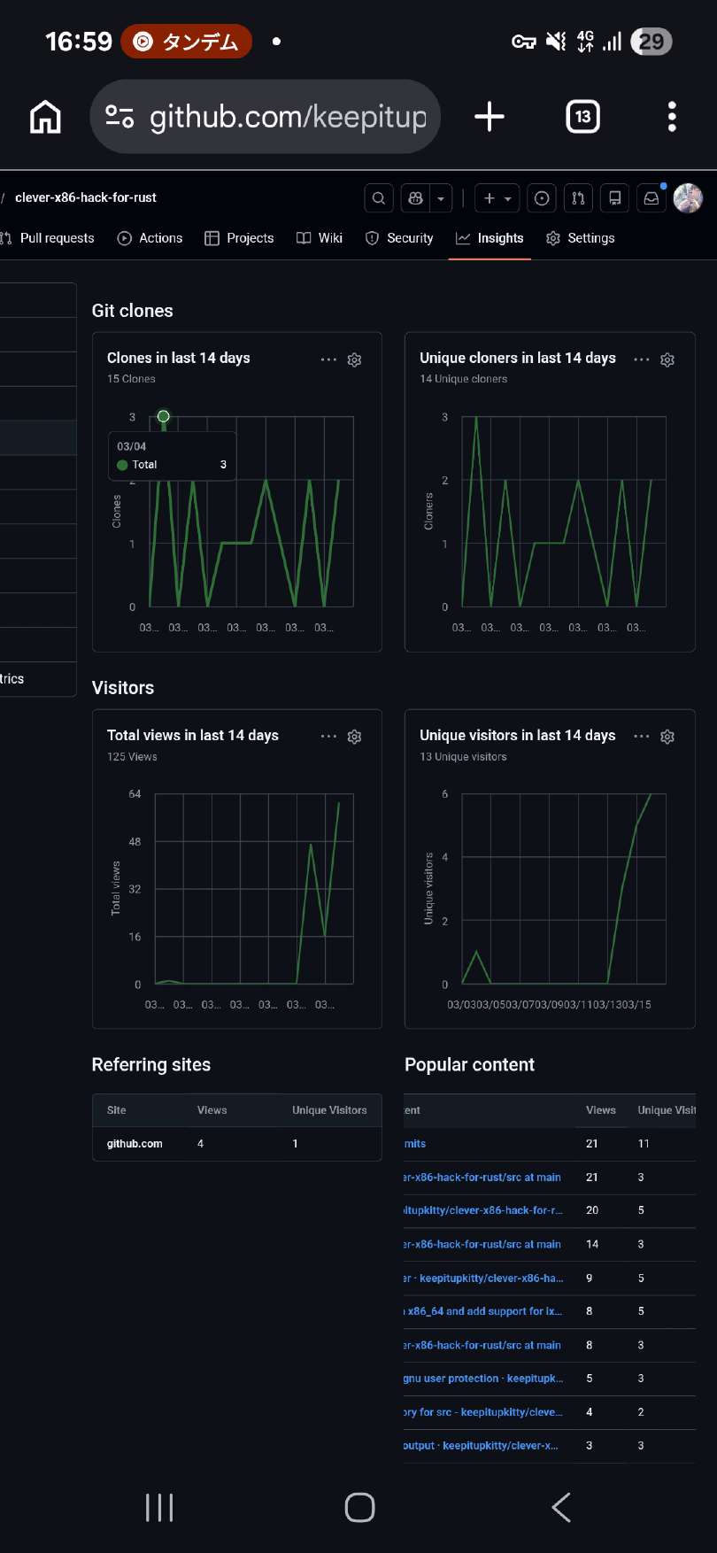Viewport: 717px width, 1553px height.
Task: Open the tab switcher showing 13
Action: pyautogui.click(x=582, y=117)
